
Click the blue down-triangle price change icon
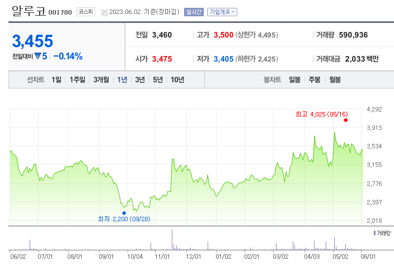pyautogui.click(x=37, y=56)
